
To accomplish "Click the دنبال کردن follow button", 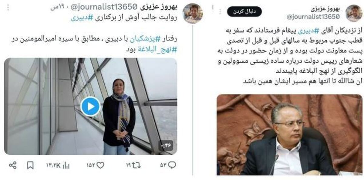I will (244, 11).
